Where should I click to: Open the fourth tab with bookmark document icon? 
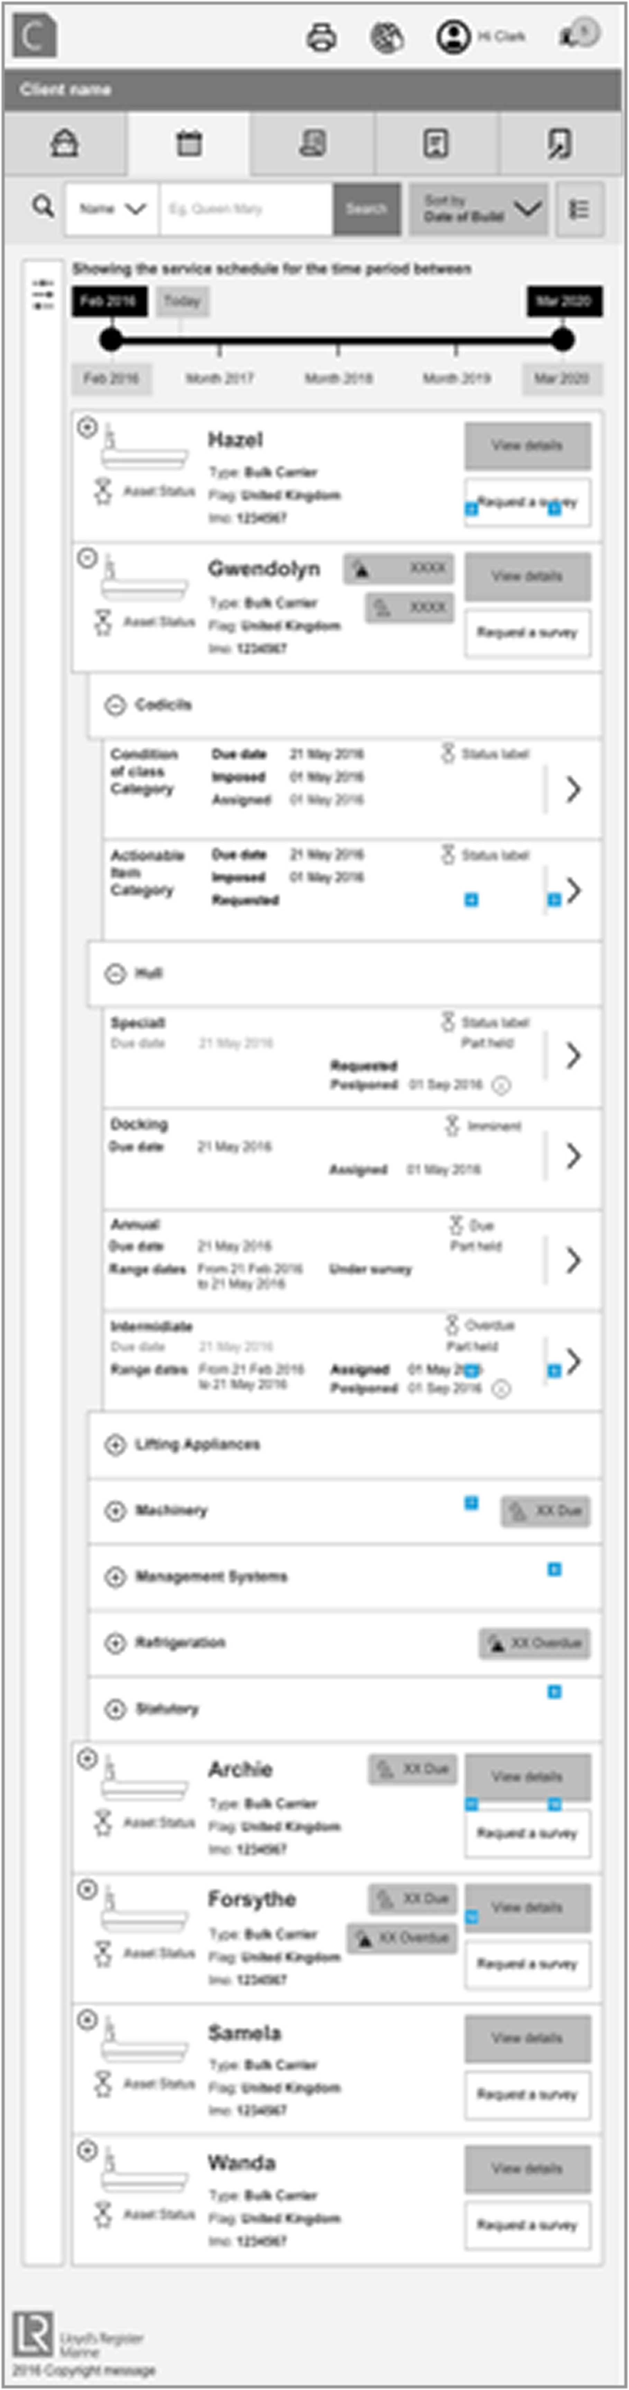(436, 144)
